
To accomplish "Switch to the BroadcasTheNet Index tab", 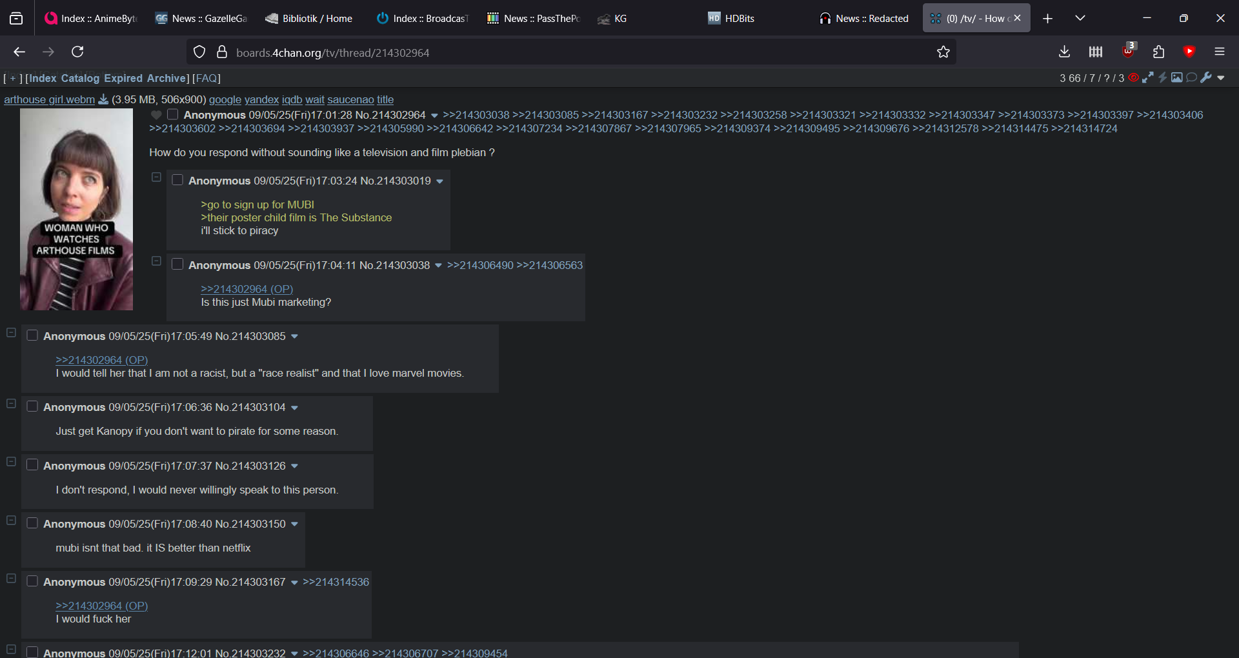I will (x=423, y=18).
